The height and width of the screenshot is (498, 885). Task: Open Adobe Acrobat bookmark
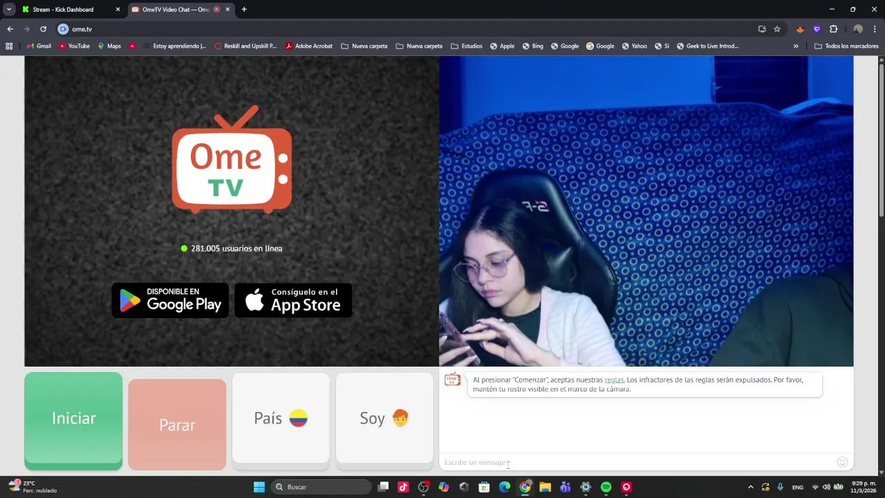(x=309, y=46)
